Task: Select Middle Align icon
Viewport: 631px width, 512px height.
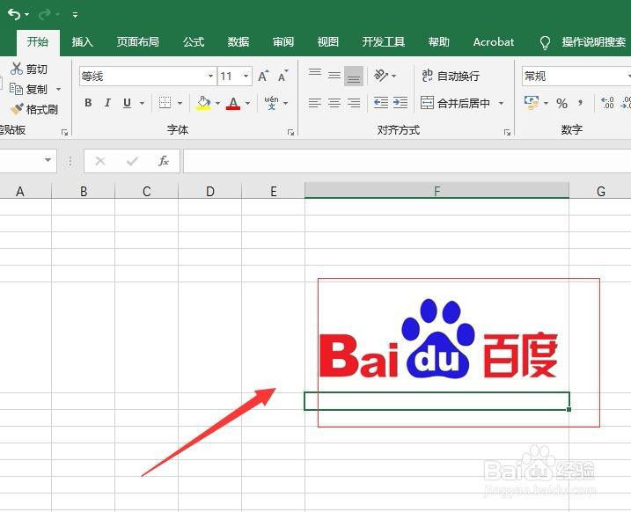Action: tap(334, 76)
